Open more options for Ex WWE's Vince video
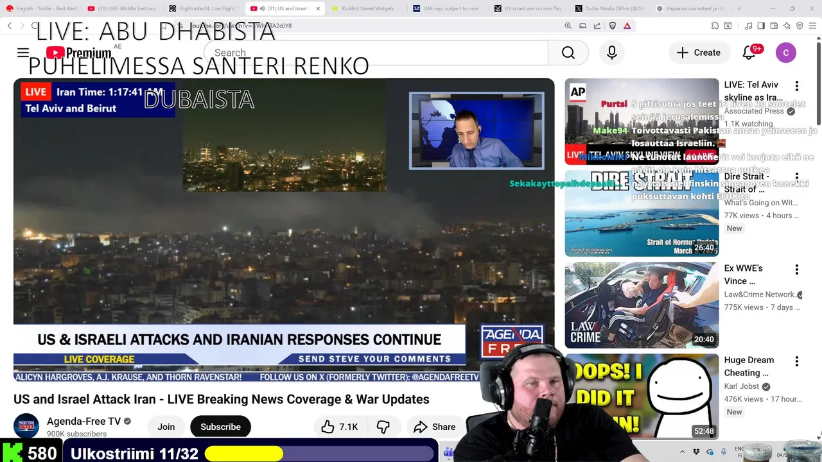 coord(797,269)
